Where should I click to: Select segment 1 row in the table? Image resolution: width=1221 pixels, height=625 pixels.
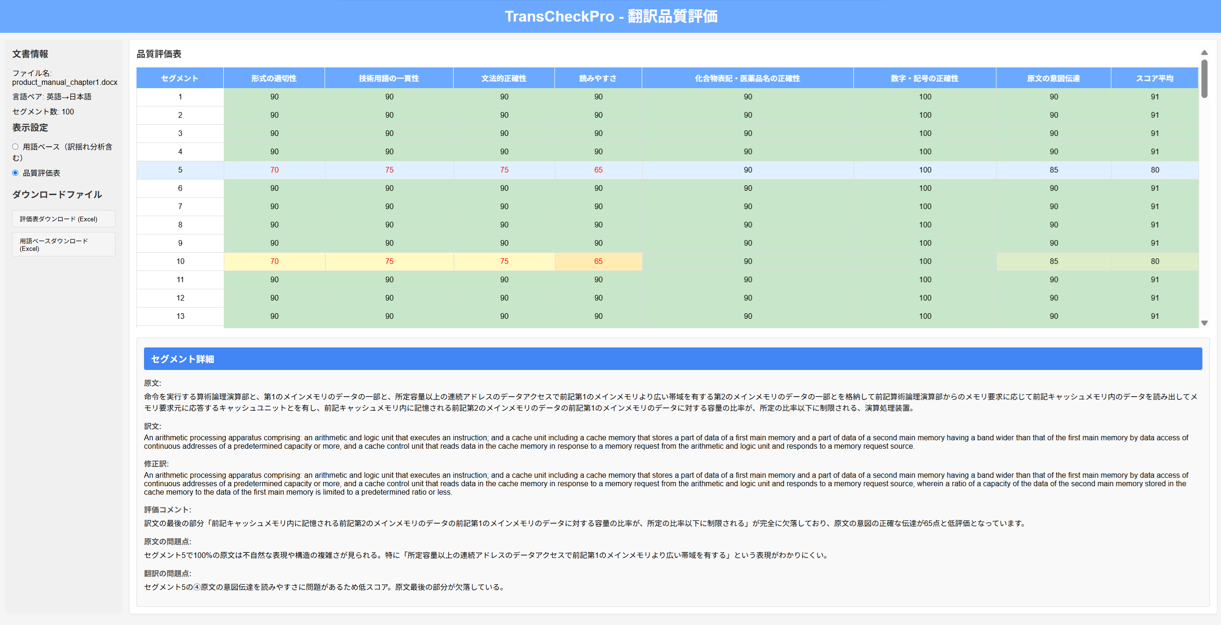click(x=180, y=96)
